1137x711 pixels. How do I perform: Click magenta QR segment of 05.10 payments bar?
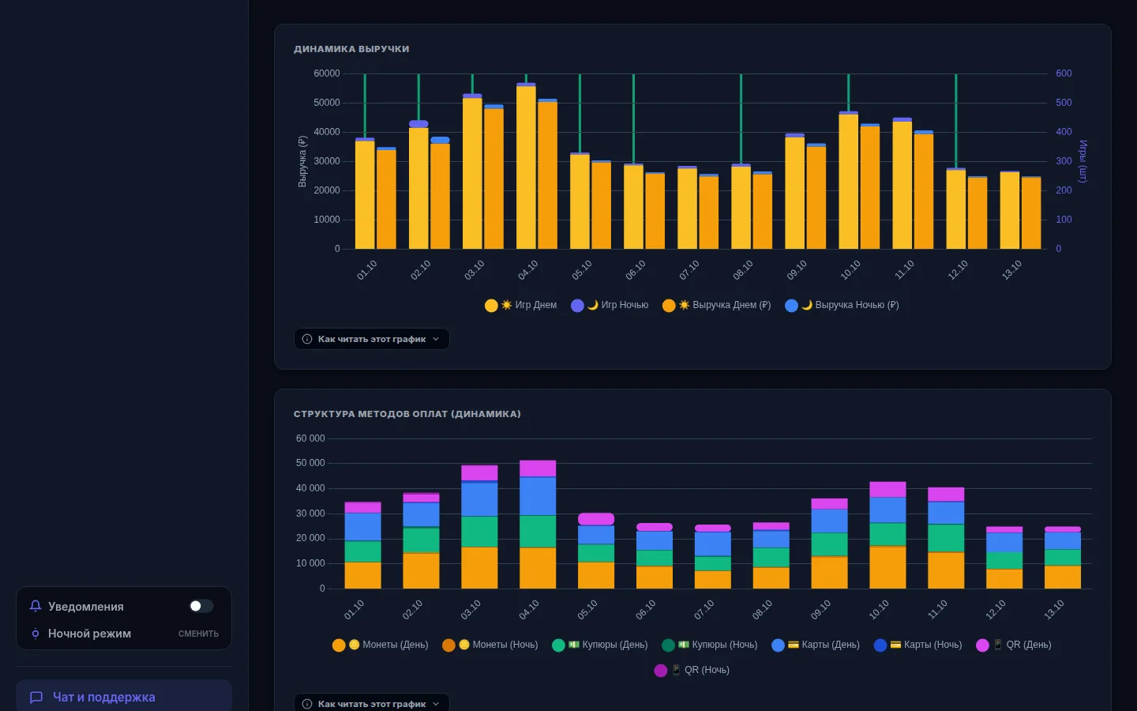pyautogui.click(x=596, y=519)
